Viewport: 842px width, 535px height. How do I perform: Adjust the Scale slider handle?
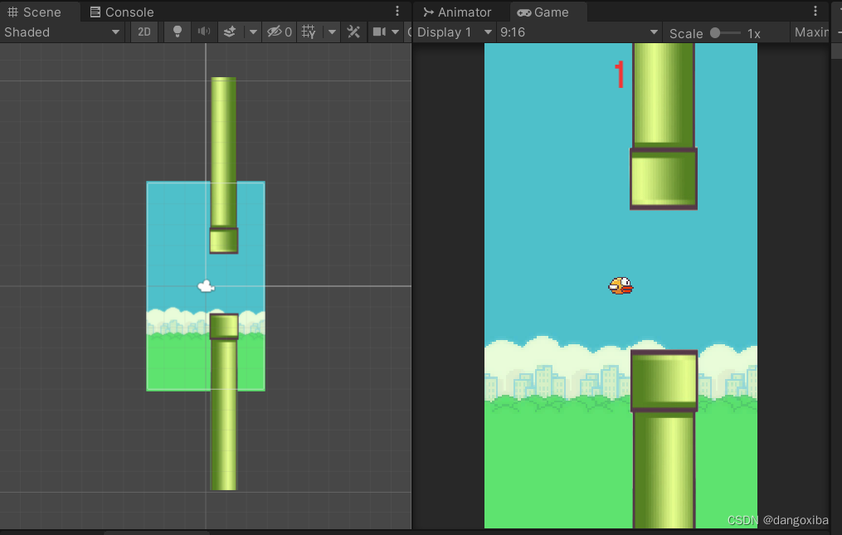coord(715,33)
